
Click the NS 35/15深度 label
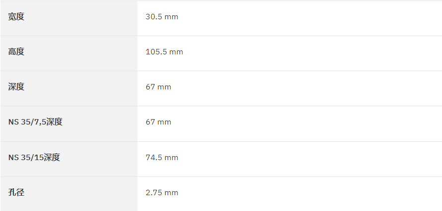[34, 157]
